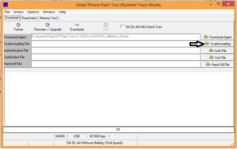
Task: Open the Window menu
Action: tap(49, 12)
